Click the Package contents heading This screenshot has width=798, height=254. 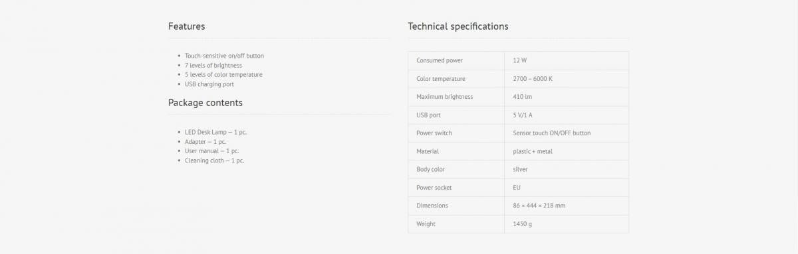click(x=205, y=103)
